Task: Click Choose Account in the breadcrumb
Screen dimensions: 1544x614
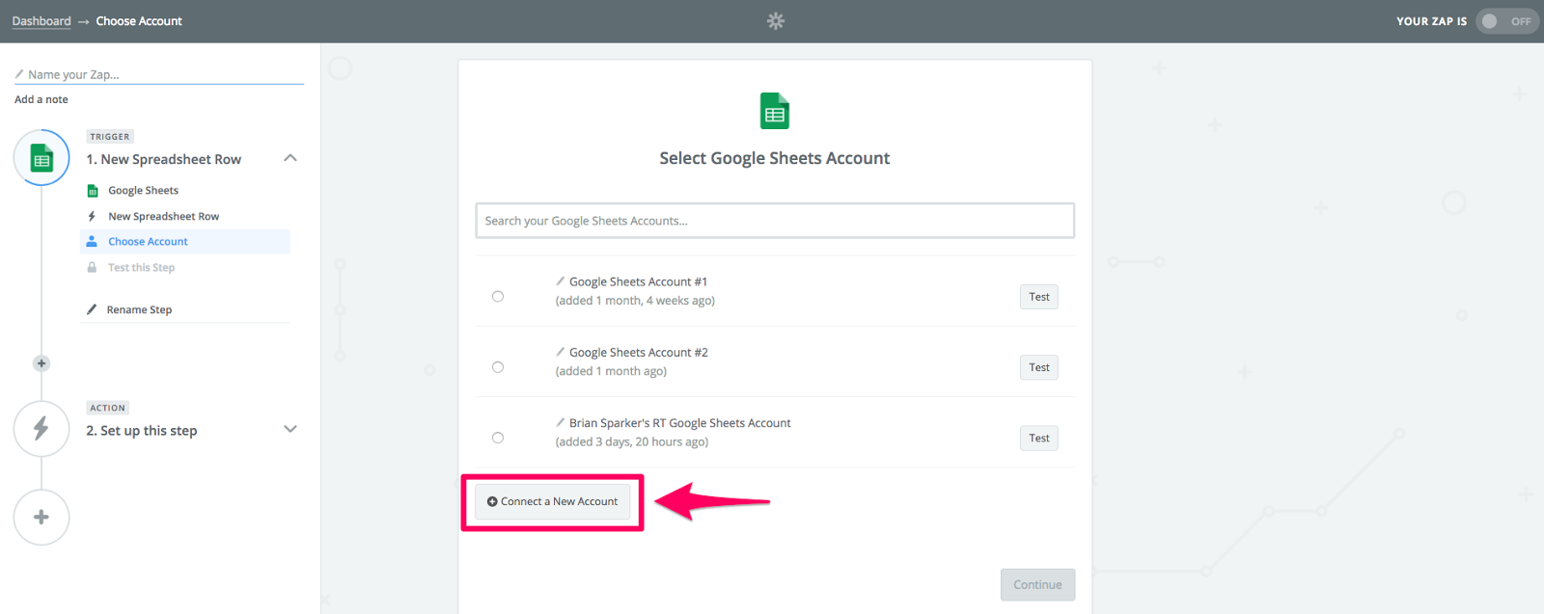Action: (139, 21)
